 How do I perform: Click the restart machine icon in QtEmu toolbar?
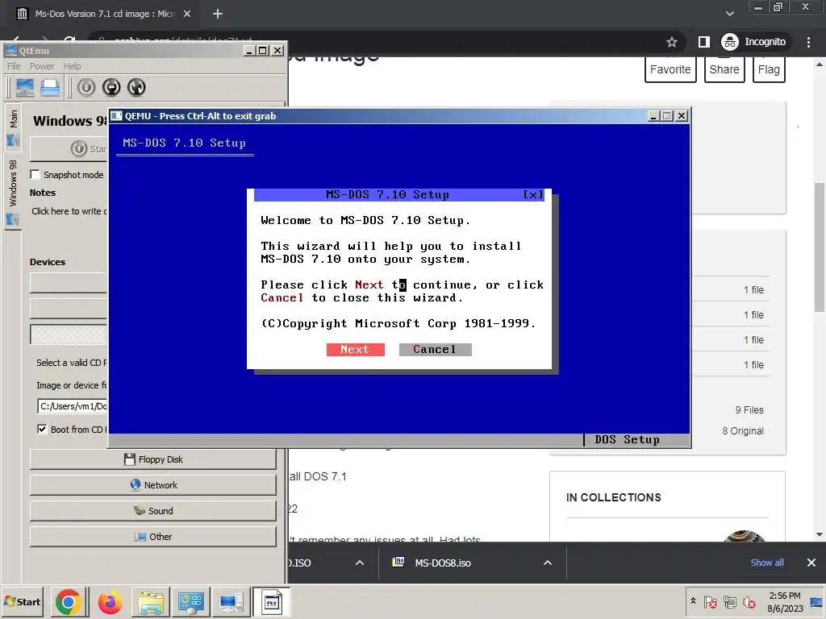pos(136,87)
